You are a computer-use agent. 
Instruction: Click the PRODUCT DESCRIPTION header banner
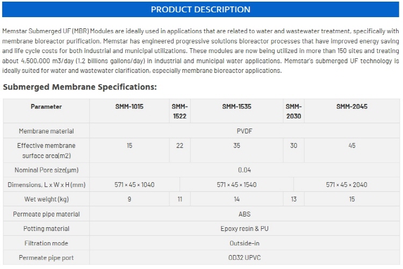[x=200, y=10]
